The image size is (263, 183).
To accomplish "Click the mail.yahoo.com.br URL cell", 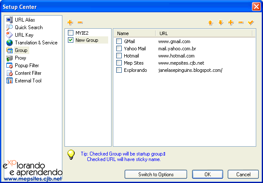I will (x=177, y=49).
